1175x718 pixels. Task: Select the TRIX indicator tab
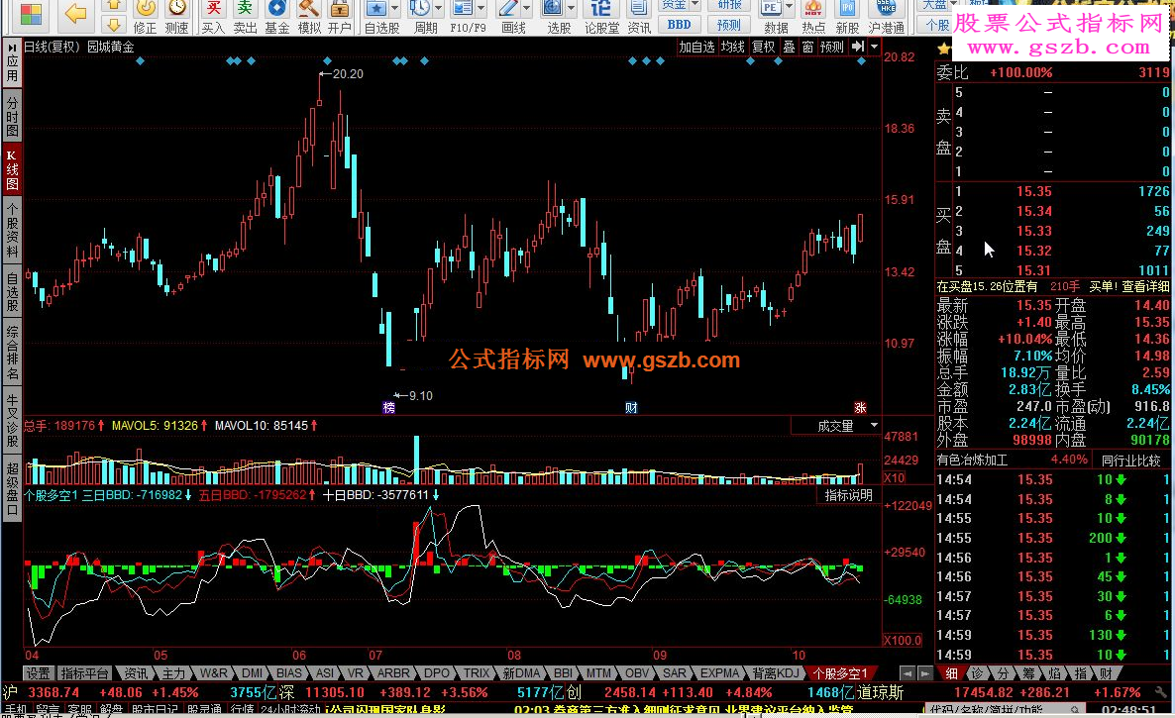click(476, 673)
